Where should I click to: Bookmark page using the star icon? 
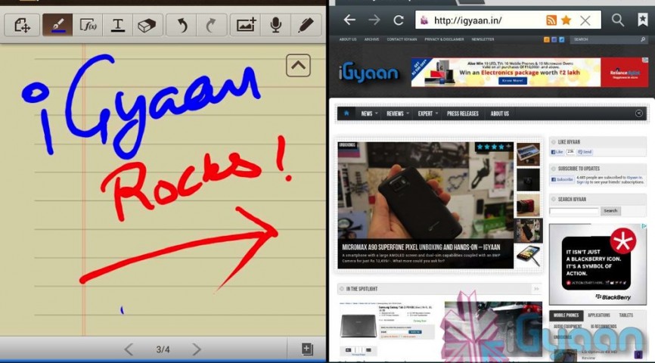tap(566, 20)
